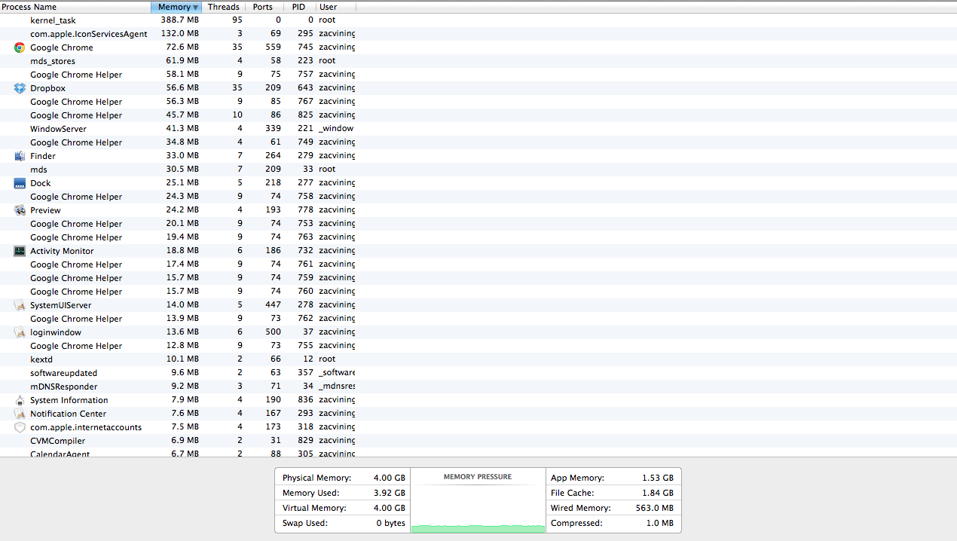Click the Dock process icon
The width and height of the screenshot is (957, 541).
[x=20, y=183]
